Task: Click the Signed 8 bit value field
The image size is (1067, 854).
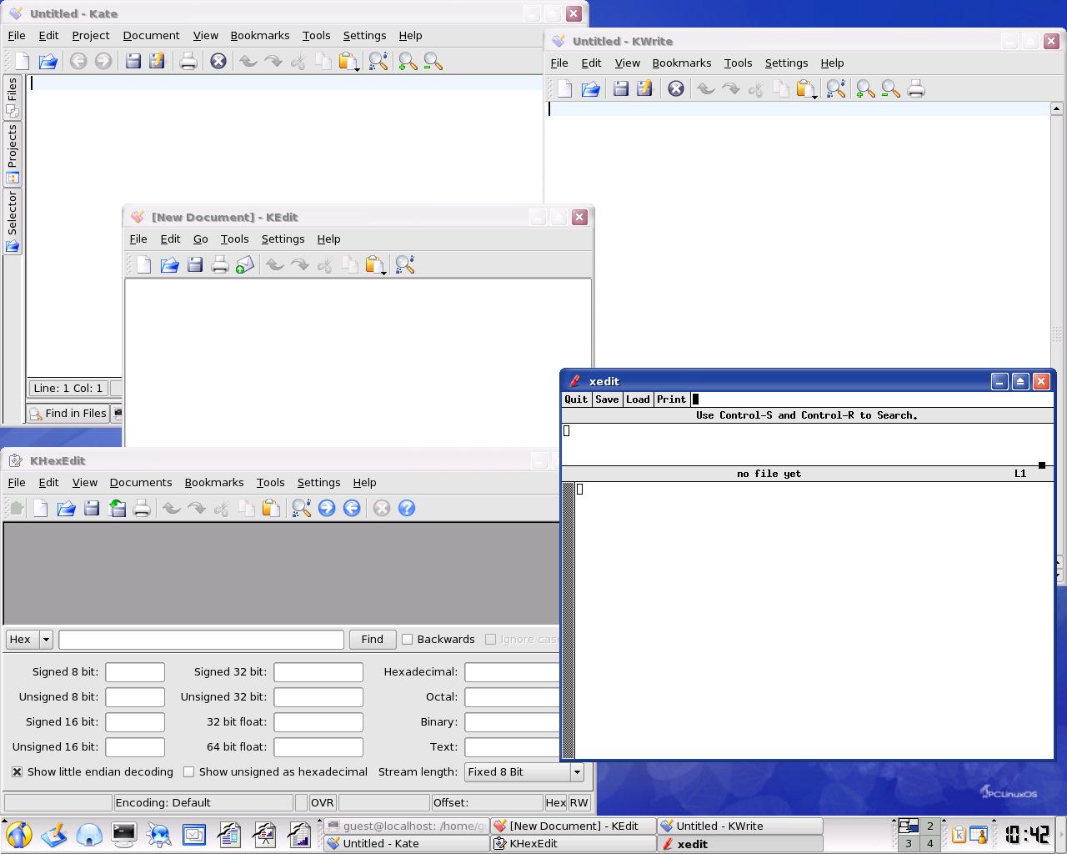Action: click(x=135, y=672)
